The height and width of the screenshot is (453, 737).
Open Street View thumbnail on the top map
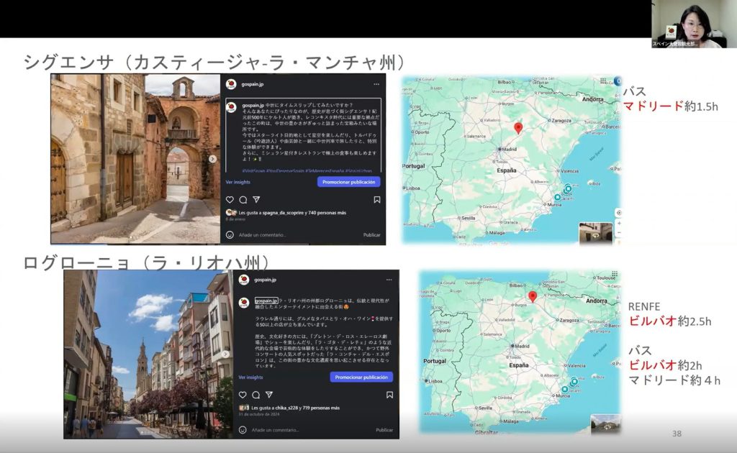pos(596,232)
